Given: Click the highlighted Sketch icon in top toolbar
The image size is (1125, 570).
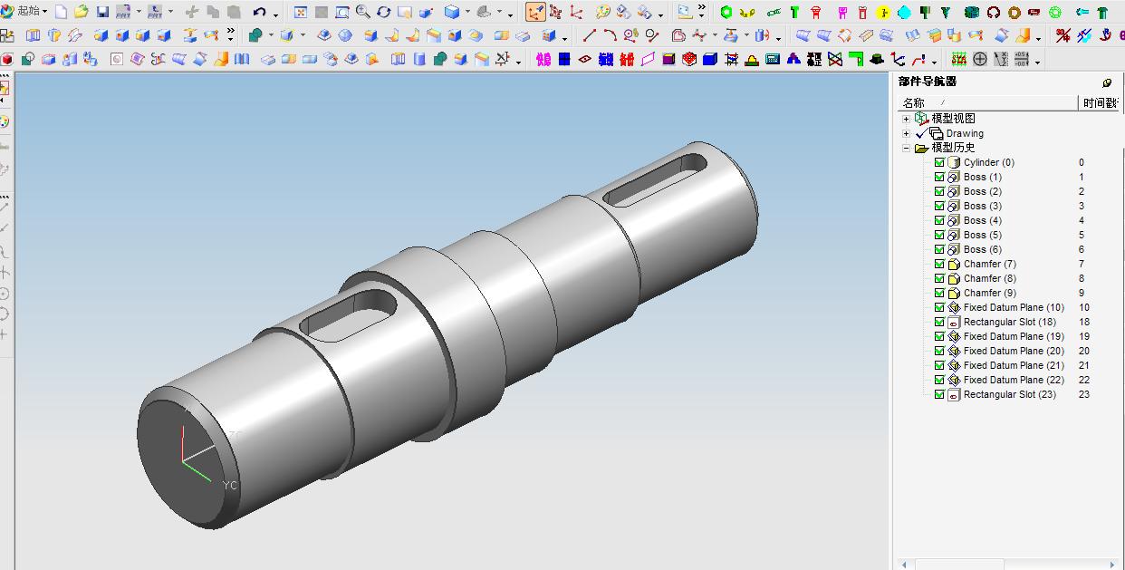Looking at the screenshot, I should pyautogui.click(x=535, y=12).
